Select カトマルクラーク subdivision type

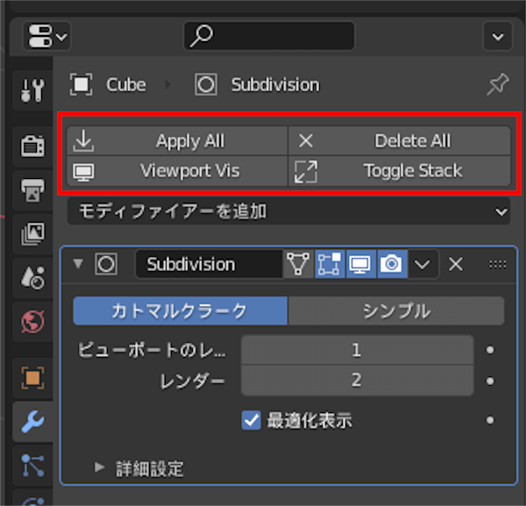click(x=180, y=310)
